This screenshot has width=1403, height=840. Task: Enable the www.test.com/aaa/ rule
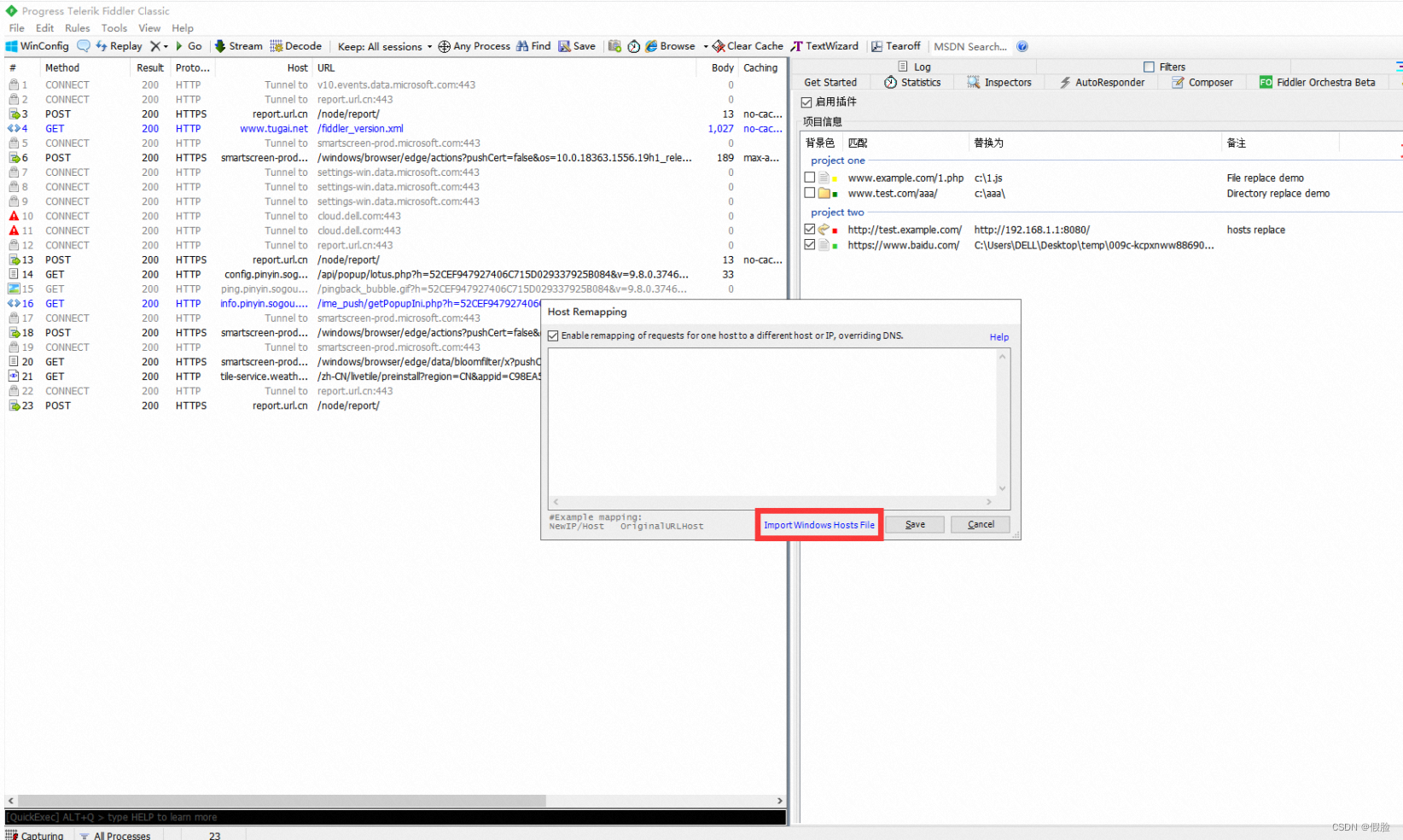(810, 193)
